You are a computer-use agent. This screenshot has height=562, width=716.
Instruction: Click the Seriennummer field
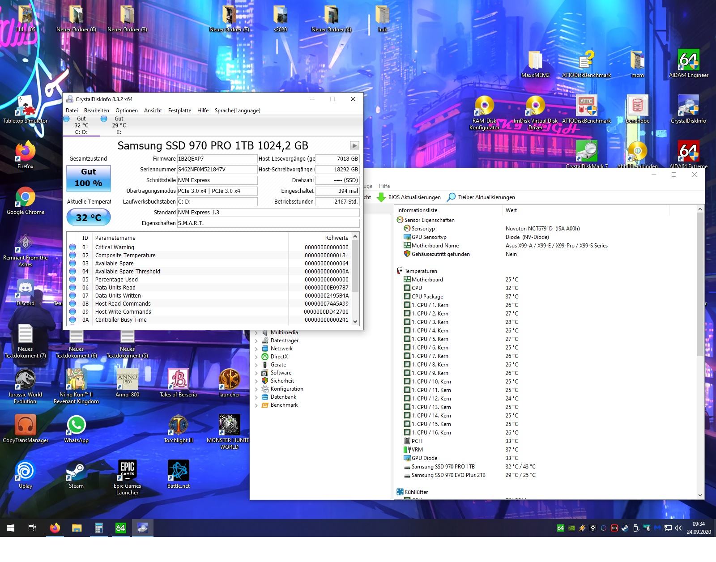click(x=217, y=170)
